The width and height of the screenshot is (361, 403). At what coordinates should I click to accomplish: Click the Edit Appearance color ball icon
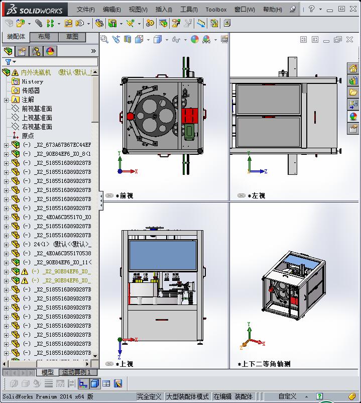(195, 39)
